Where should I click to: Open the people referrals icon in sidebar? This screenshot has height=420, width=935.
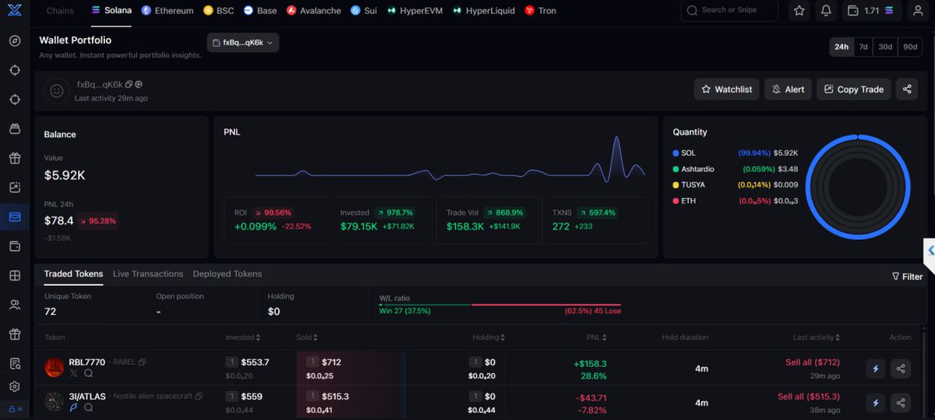pos(14,305)
